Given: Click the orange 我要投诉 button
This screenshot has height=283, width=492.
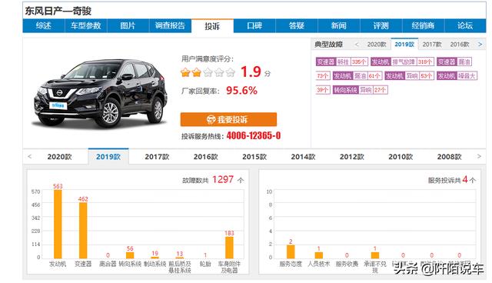Looking at the screenshot, I should (228, 119).
